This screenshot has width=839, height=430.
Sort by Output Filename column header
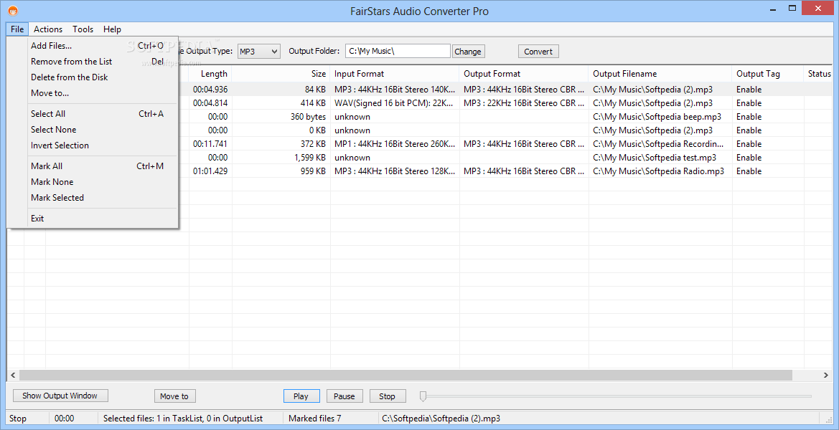point(660,74)
